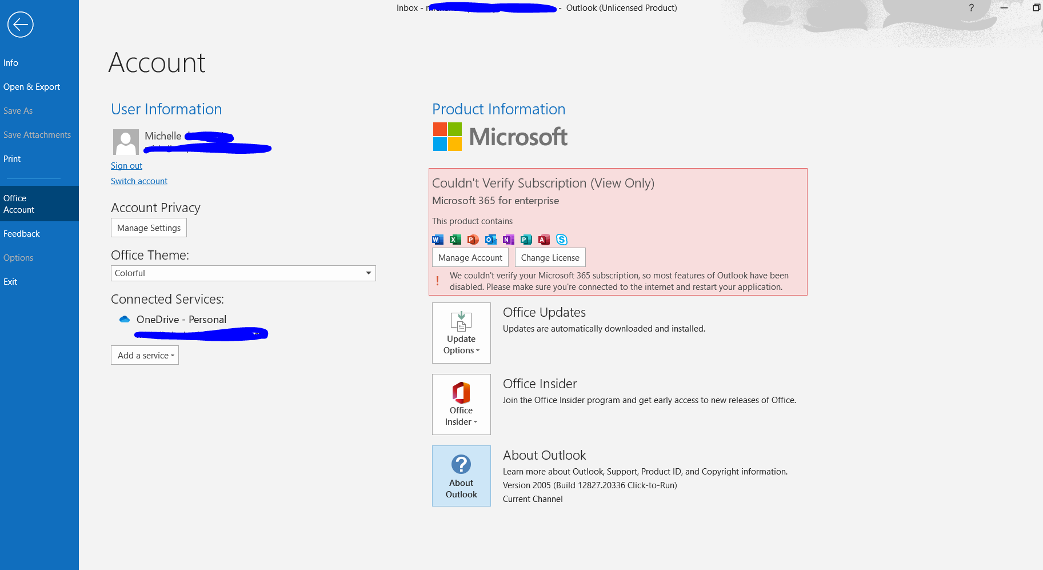Select Info in the left sidebar
Image resolution: width=1043 pixels, height=570 pixels.
(39, 63)
